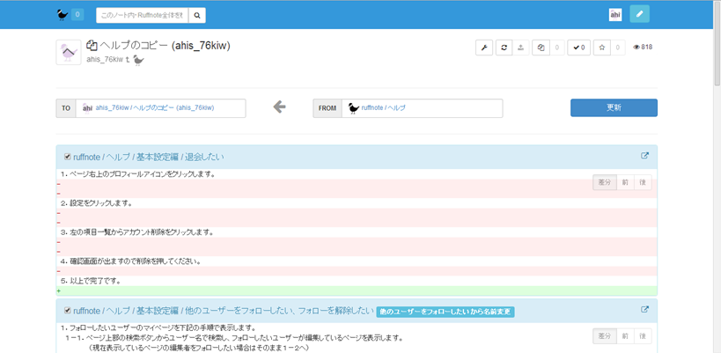Image resolution: width=721 pixels, height=353 pixels.
Task: Click the refresh sync arrows icon
Action: [x=504, y=48]
